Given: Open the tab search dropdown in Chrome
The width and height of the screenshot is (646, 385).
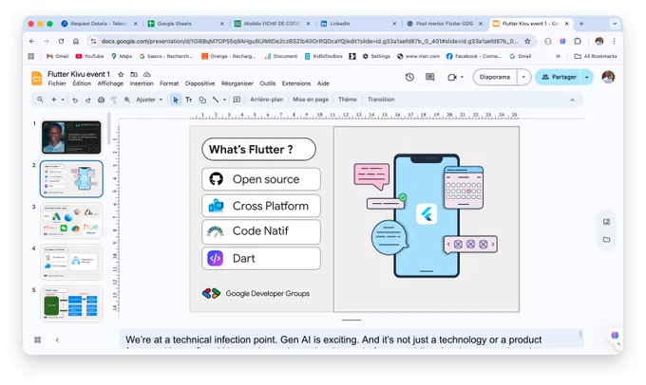Looking at the screenshot, I should 615,24.
